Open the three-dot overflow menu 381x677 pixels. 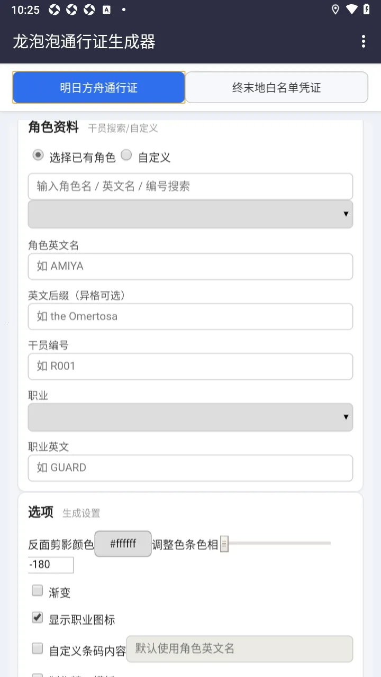click(x=363, y=42)
